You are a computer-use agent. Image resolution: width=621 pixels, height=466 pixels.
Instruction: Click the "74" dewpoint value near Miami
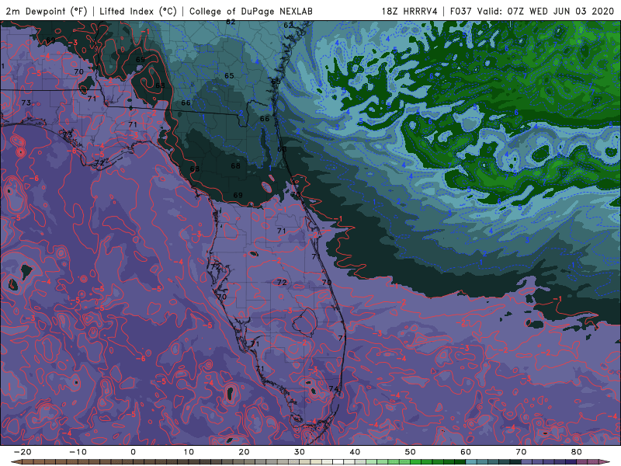334,389
